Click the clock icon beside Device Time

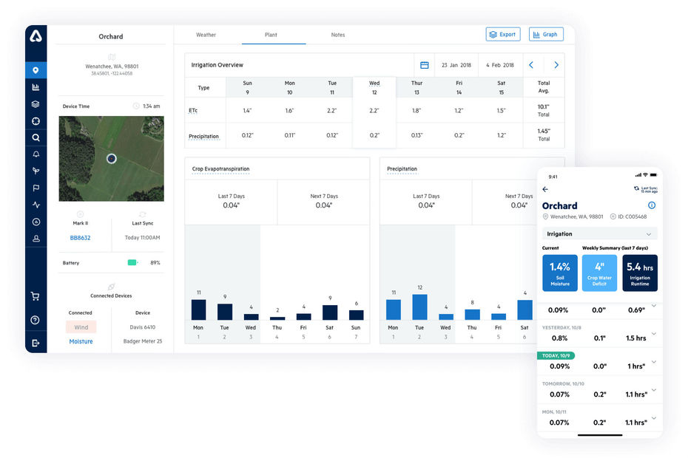(x=136, y=106)
